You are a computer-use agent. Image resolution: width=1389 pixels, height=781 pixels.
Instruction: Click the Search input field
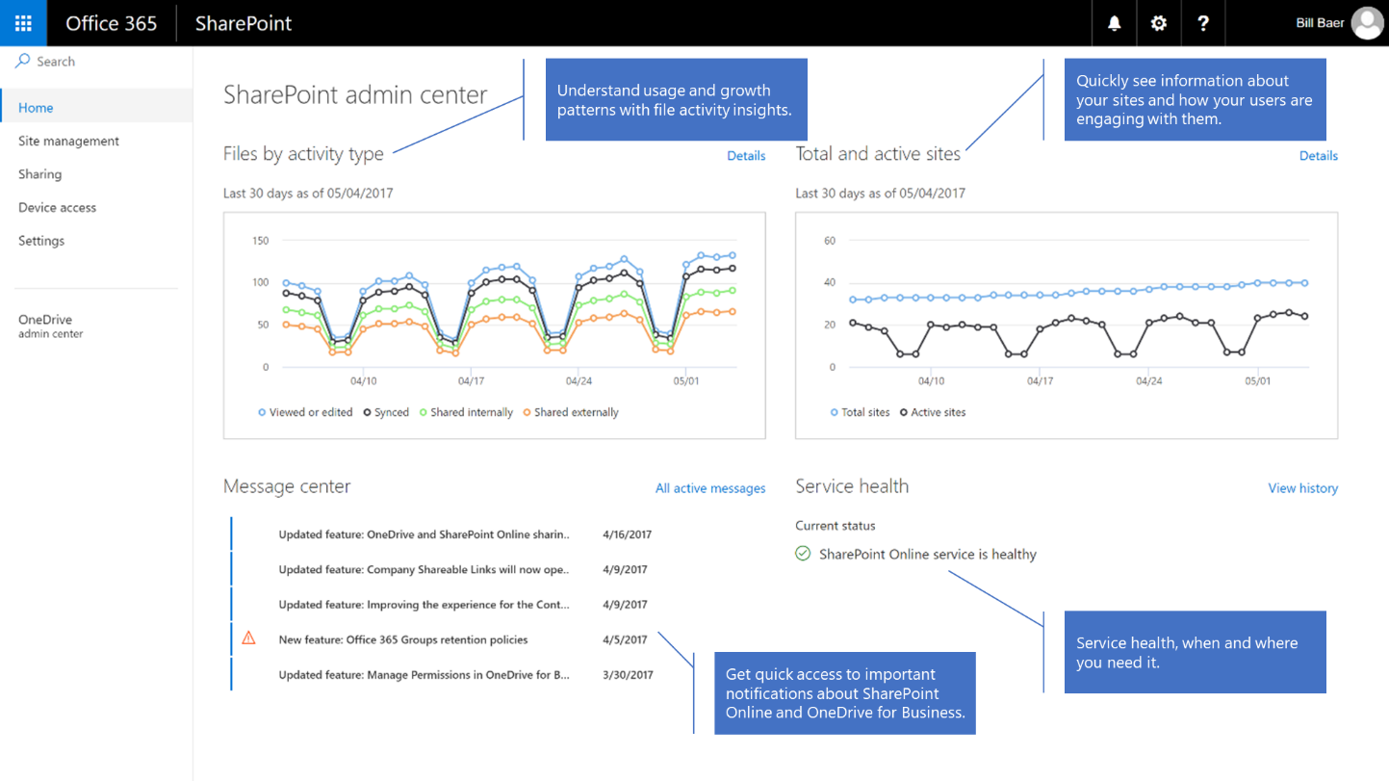tap(58, 60)
